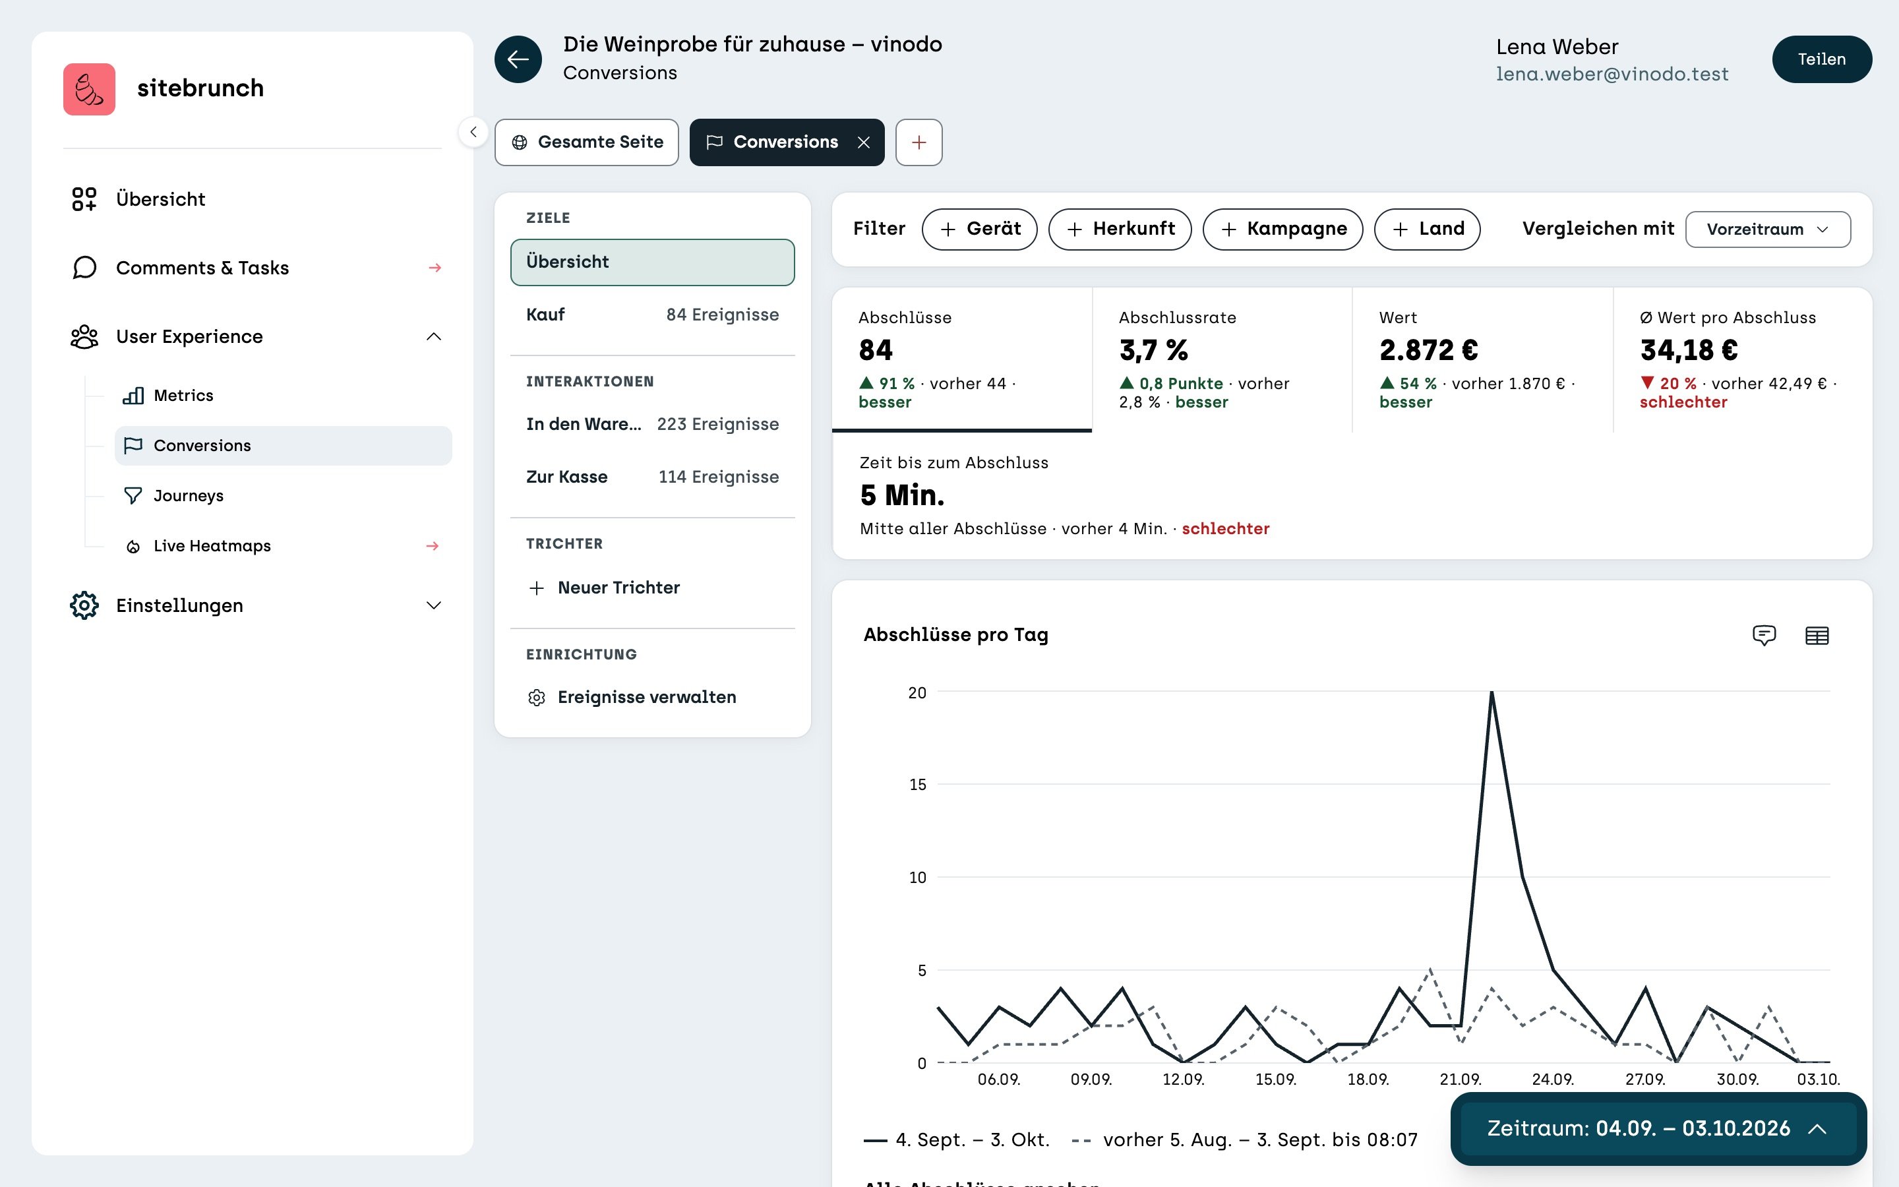Collapse the User Experience section

[433, 336]
